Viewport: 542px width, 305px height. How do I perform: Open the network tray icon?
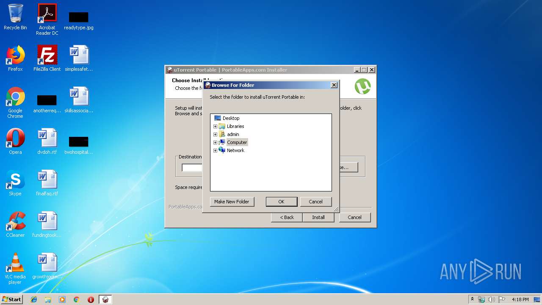click(x=481, y=299)
